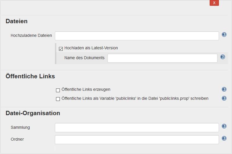Close the panel with red X button
Screen dimensions: 232x154
click(214, 3)
